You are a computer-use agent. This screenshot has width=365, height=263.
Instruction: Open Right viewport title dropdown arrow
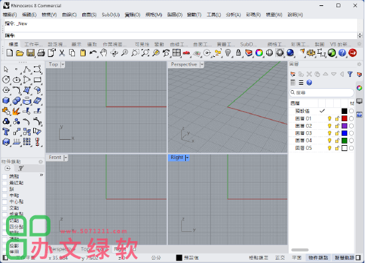tap(186, 158)
